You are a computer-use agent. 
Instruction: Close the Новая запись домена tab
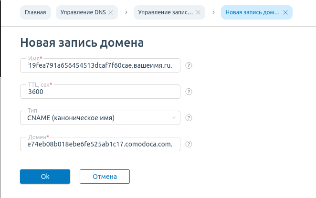click(x=285, y=12)
